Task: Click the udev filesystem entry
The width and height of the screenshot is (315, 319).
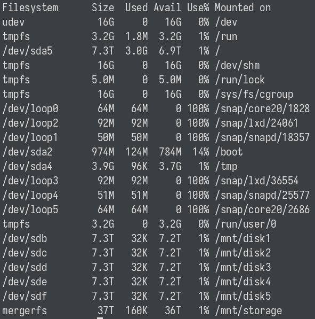Action: pos(13,22)
